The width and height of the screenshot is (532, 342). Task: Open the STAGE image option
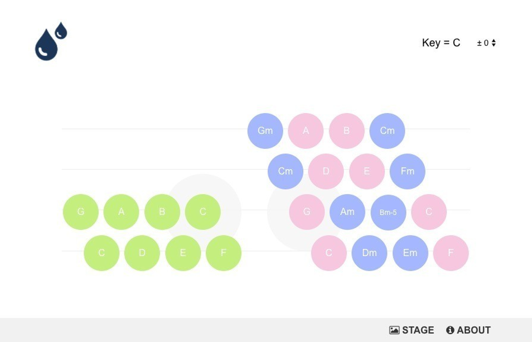click(412, 330)
